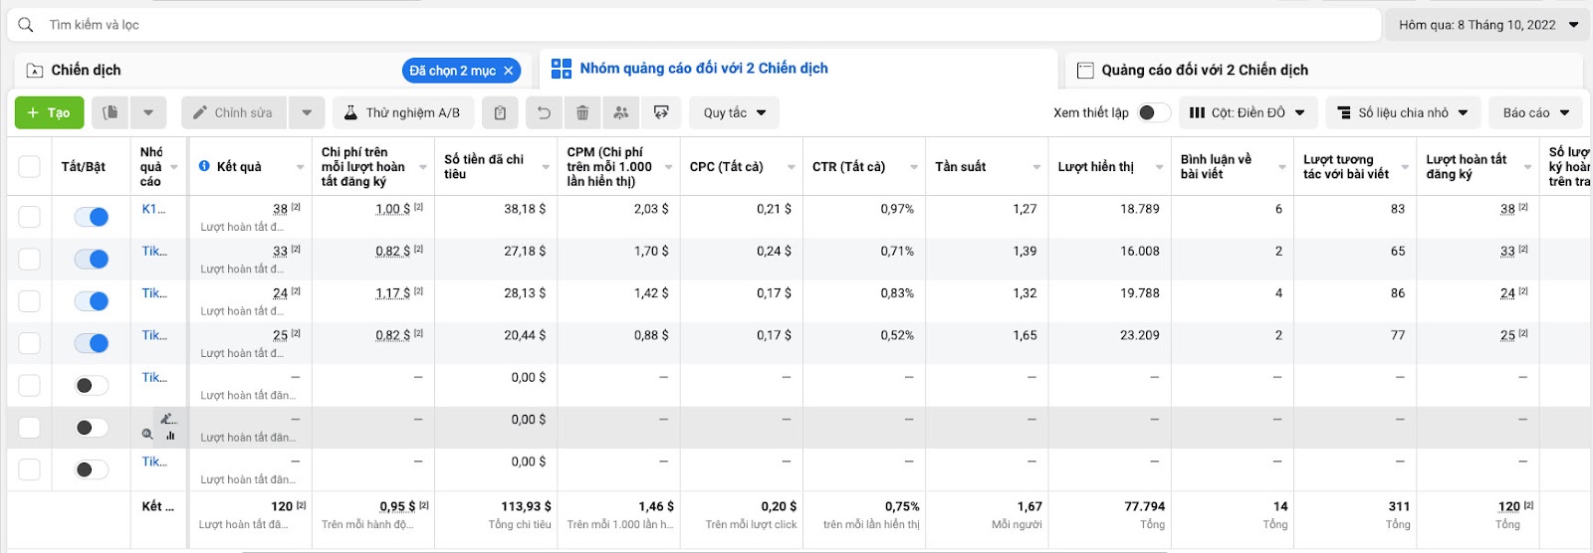Click the 38 results link in Kết quả column
The height and width of the screenshot is (553, 1593).
[280, 209]
